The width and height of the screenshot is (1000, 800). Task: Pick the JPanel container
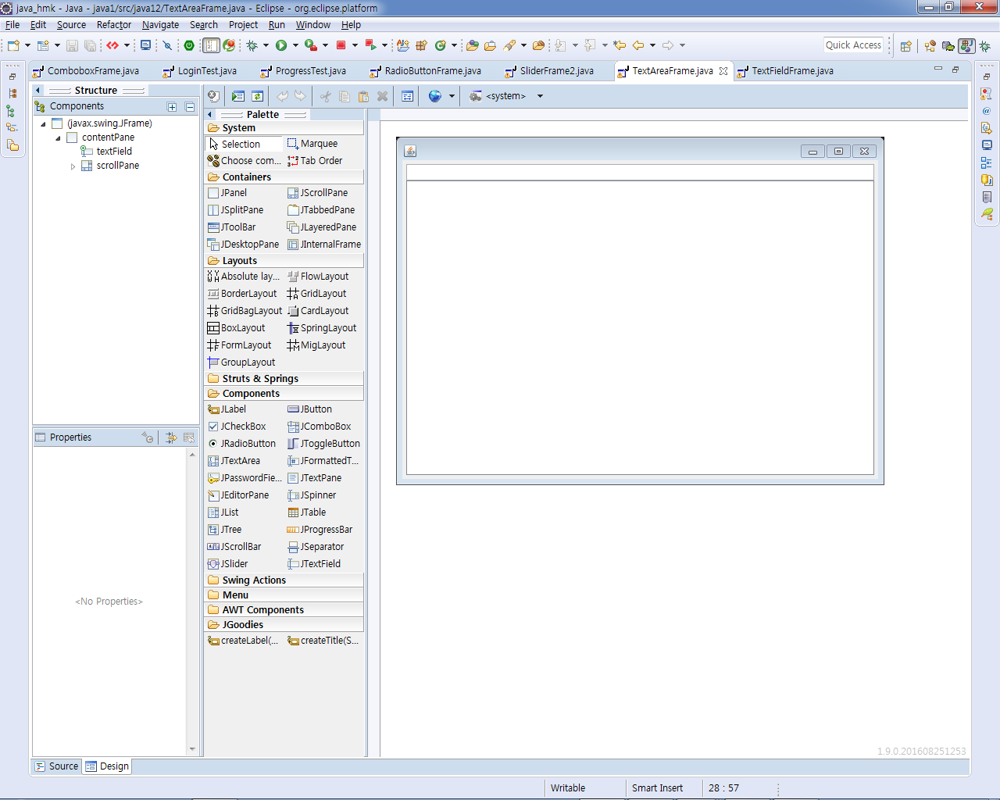(x=227, y=193)
